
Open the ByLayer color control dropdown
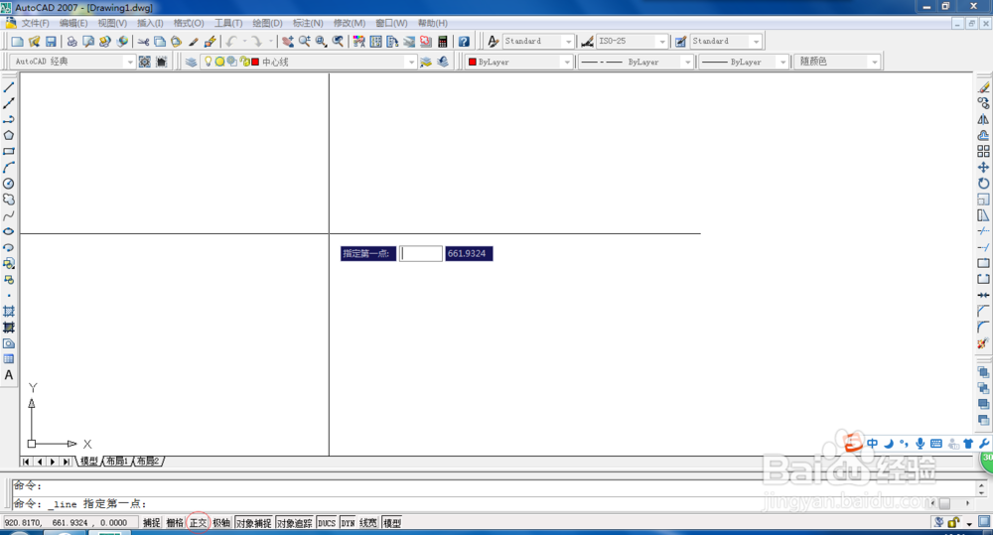click(567, 63)
